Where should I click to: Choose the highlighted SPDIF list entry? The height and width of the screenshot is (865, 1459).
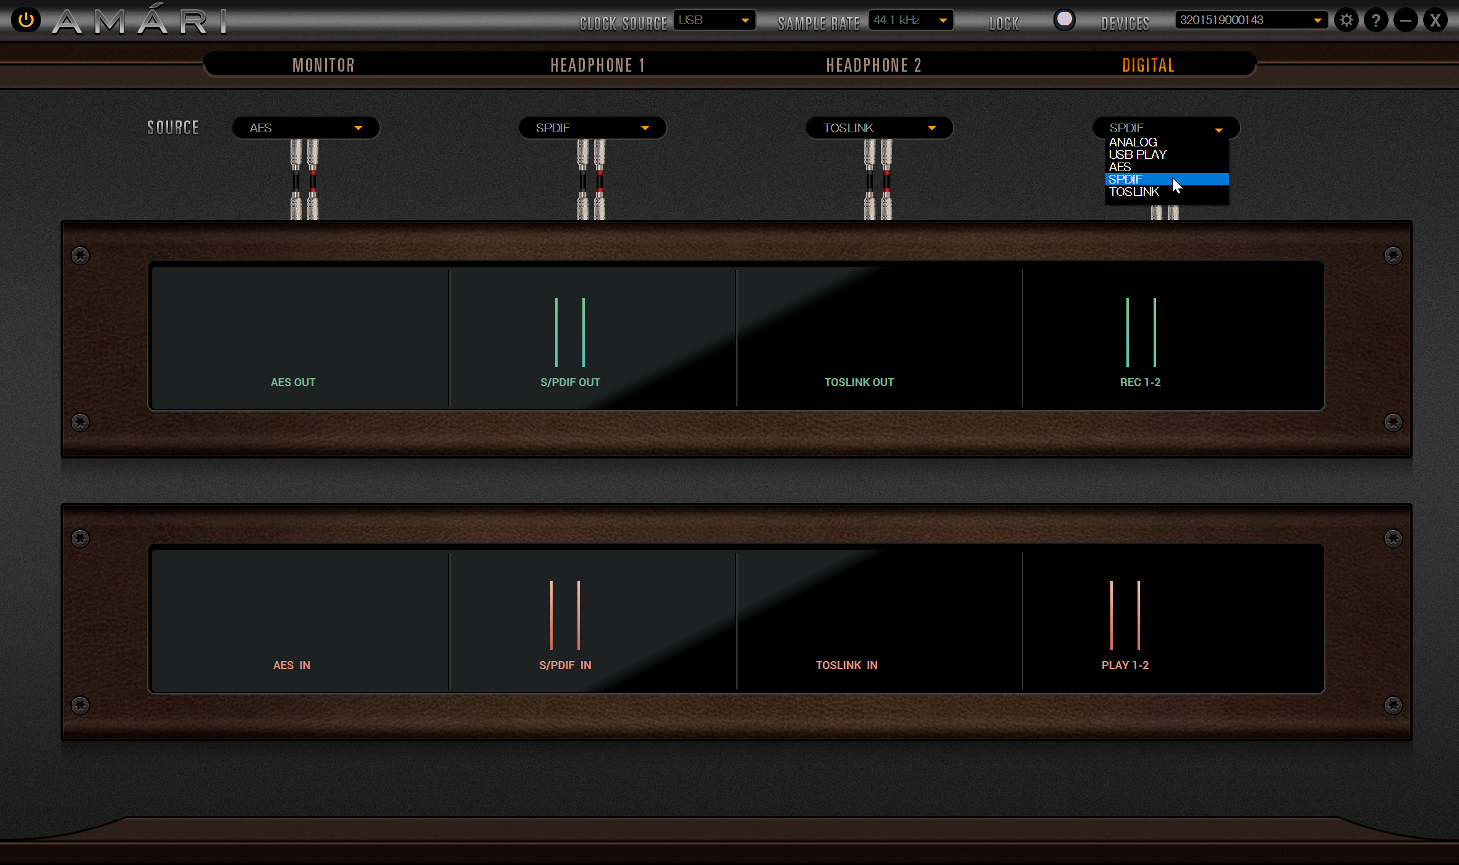(1166, 179)
